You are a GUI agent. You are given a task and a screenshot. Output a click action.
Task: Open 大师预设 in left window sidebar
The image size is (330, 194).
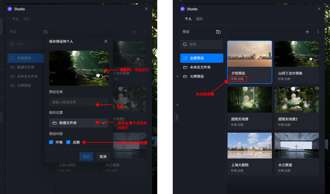(x=26, y=86)
